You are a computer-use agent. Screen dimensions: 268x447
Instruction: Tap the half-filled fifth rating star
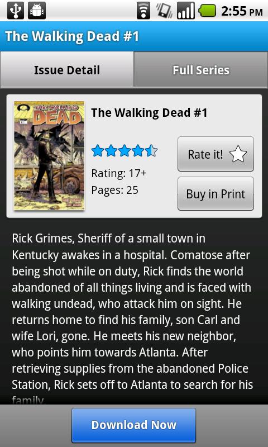(x=151, y=150)
